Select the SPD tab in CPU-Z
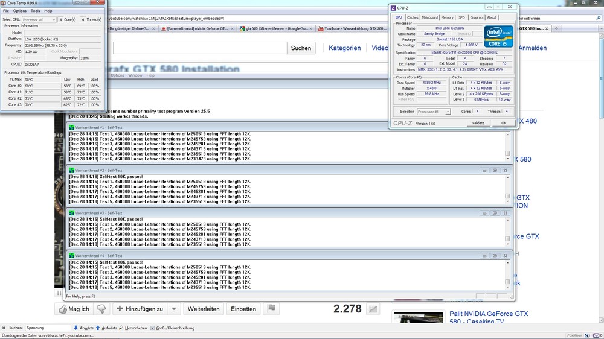This screenshot has width=604, height=339. (461, 17)
